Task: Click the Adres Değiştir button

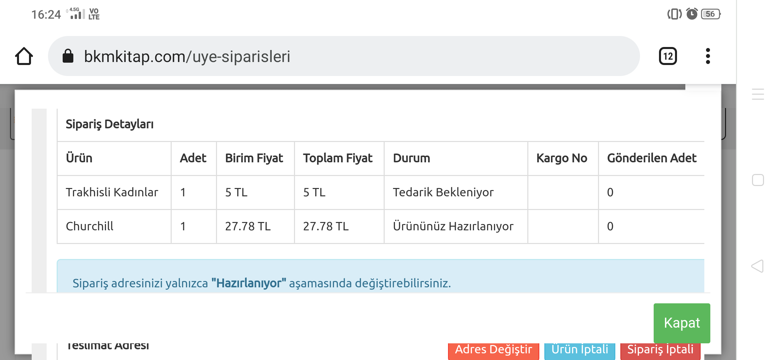Action: pos(493,351)
